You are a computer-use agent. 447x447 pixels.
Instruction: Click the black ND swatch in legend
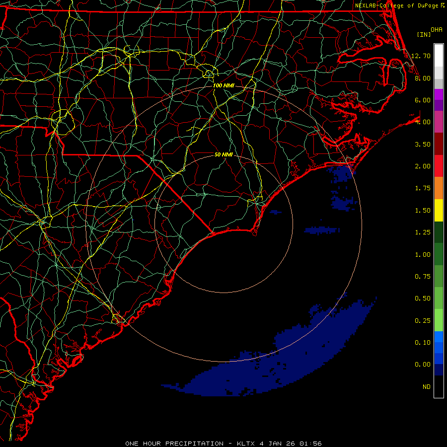pos(439,386)
